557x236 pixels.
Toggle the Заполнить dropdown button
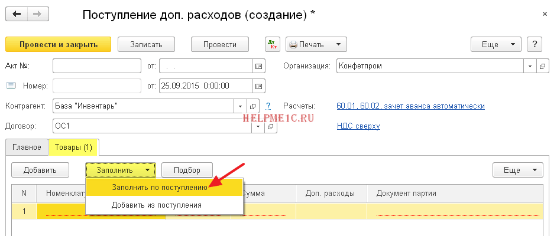(x=121, y=170)
